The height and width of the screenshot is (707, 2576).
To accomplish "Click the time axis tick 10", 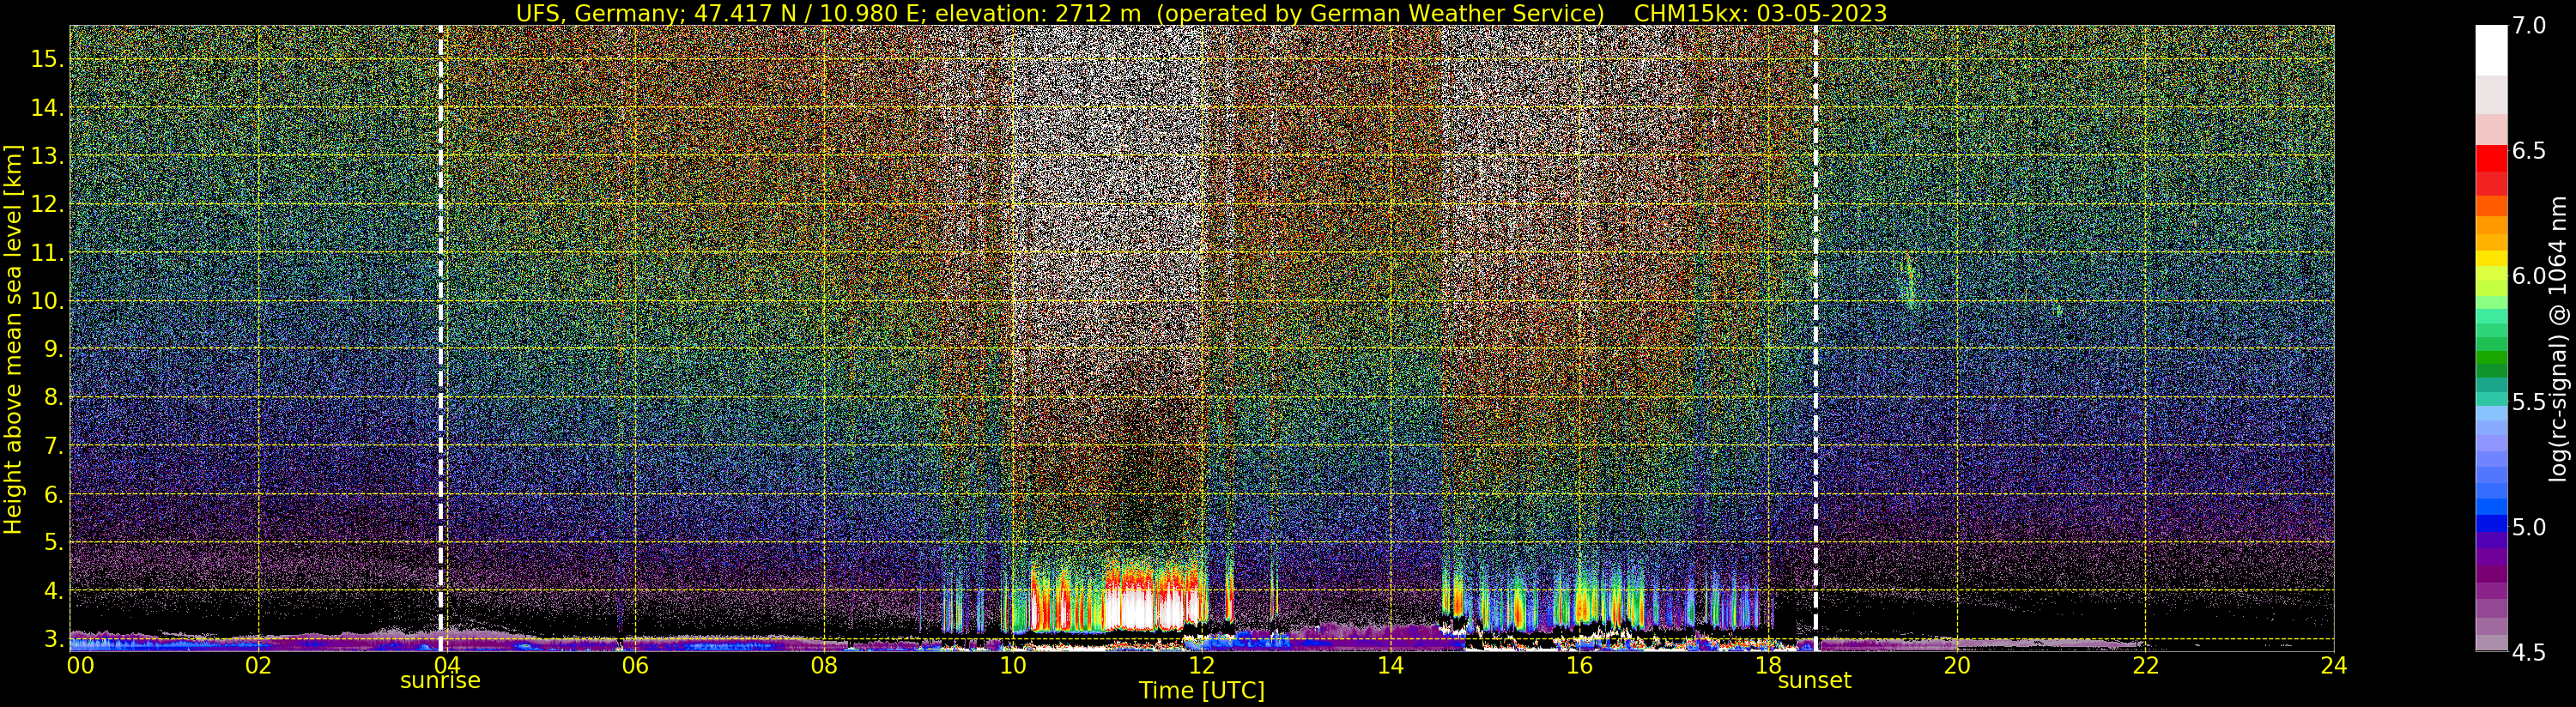I will (x=1013, y=666).
